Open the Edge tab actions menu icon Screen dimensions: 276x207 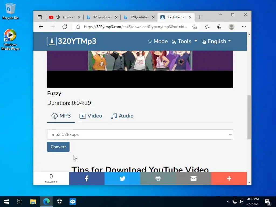click(40, 17)
